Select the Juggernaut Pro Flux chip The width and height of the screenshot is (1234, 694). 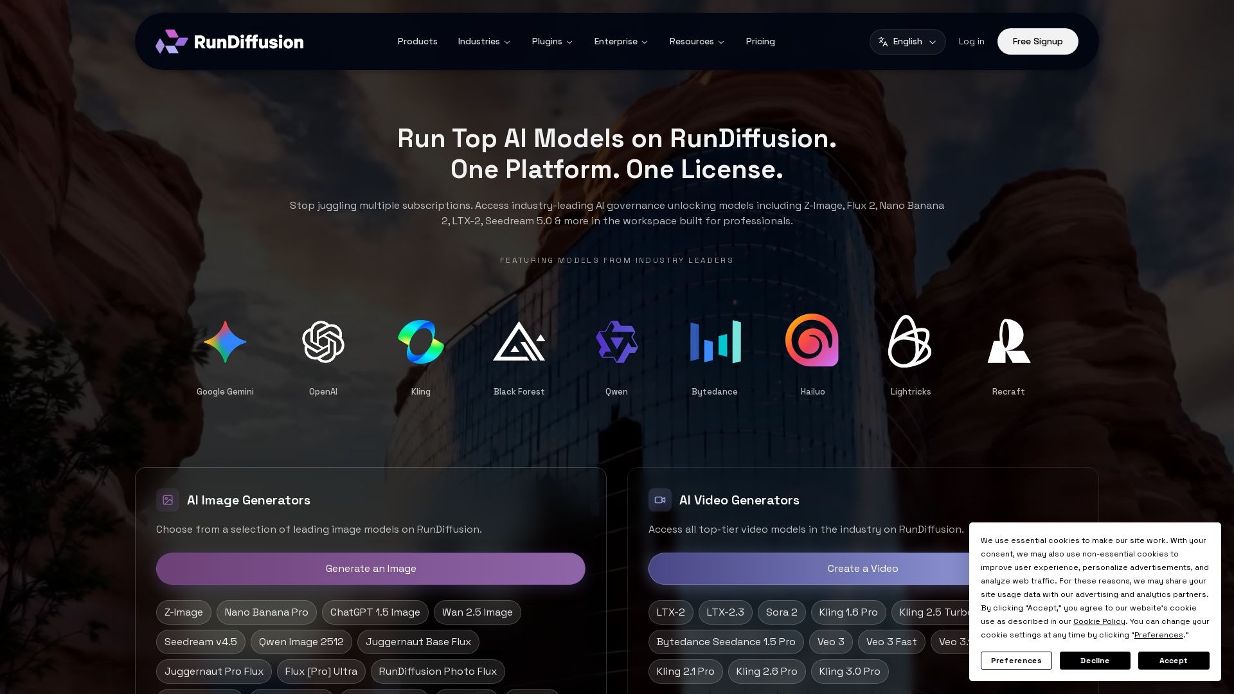click(214, 672)
